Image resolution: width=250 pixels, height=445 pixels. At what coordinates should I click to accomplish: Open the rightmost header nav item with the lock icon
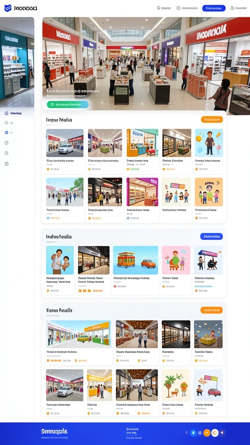pyautogui.click(x=238, y=8)
